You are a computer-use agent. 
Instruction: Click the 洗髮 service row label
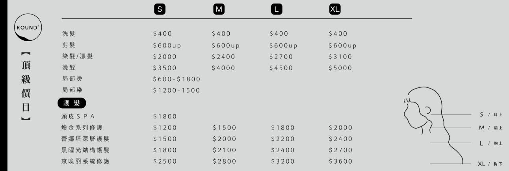pos(69,34)
